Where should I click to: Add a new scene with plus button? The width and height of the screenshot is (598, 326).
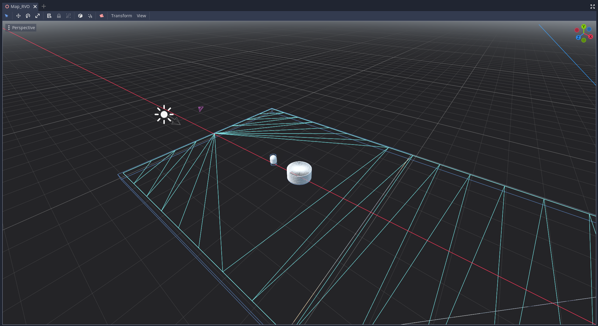click(x=43, y=6)
